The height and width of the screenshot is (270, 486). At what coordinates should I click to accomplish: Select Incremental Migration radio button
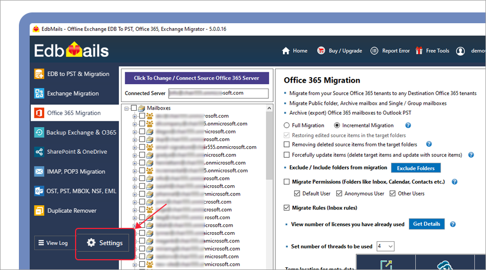point(337,125)
